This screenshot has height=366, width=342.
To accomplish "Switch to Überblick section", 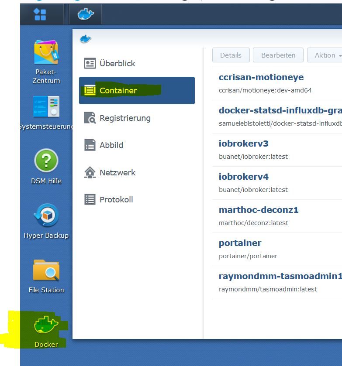I will (x=137, y=63).
